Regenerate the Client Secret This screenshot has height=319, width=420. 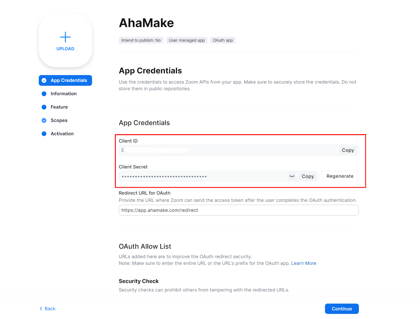(340, 176)
